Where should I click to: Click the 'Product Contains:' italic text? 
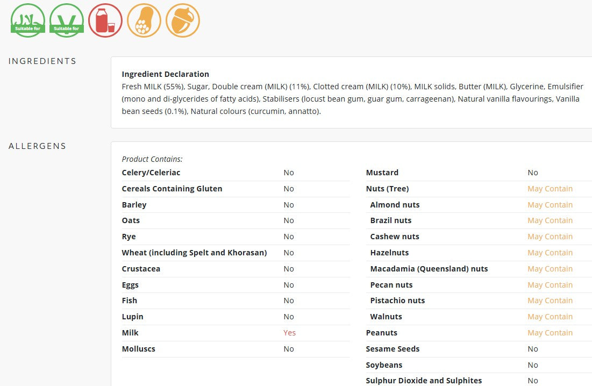(152, 159)
